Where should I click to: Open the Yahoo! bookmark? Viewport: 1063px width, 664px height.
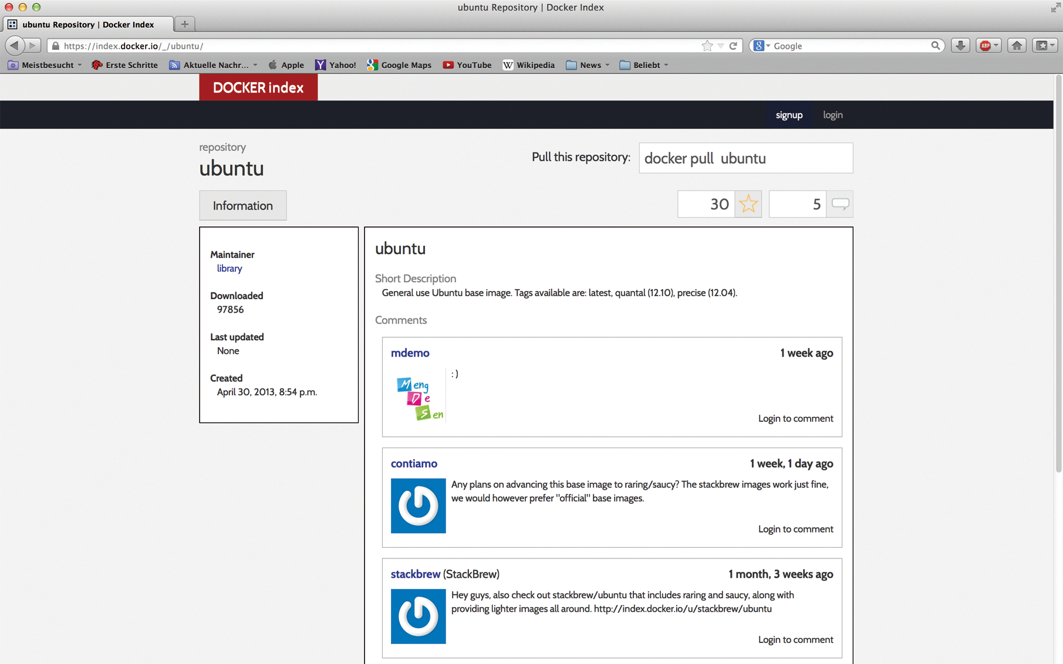336,65
